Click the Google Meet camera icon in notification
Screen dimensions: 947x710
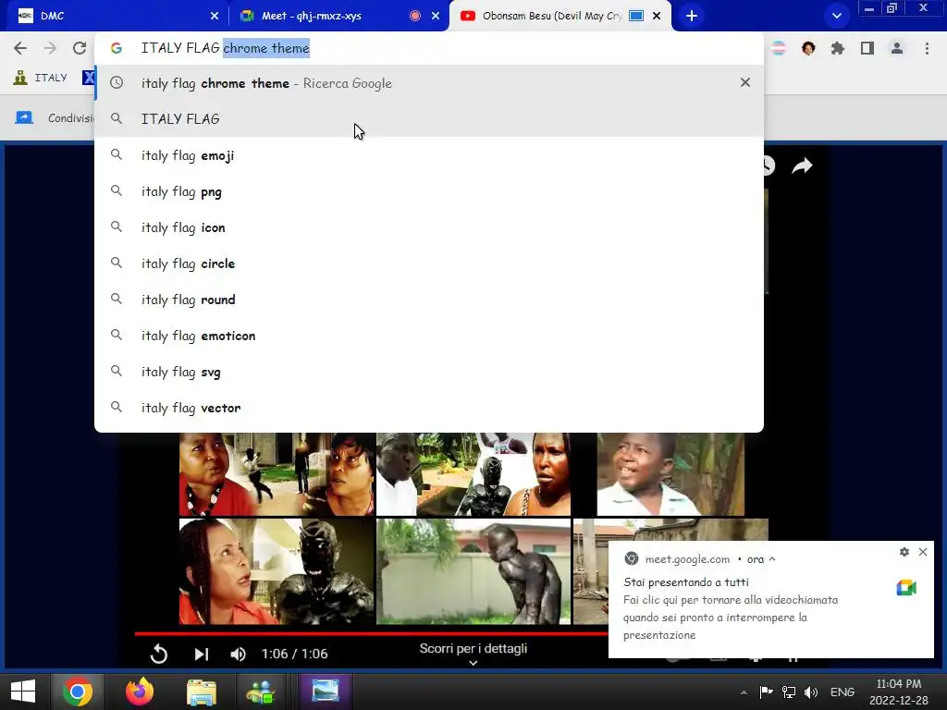tap(906, 587)
